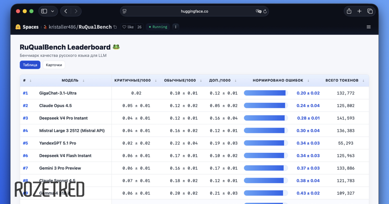Reload the page with refresh icon
Viewport: 389px width, 204px height.
265,11
